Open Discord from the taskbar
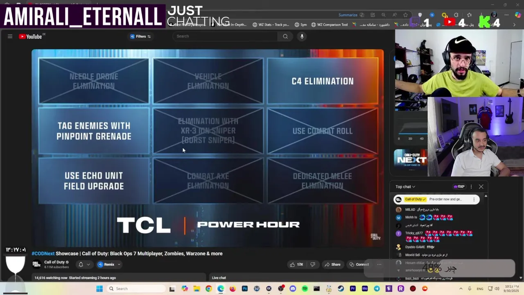The image size is (524, 295). pos(293,288)
